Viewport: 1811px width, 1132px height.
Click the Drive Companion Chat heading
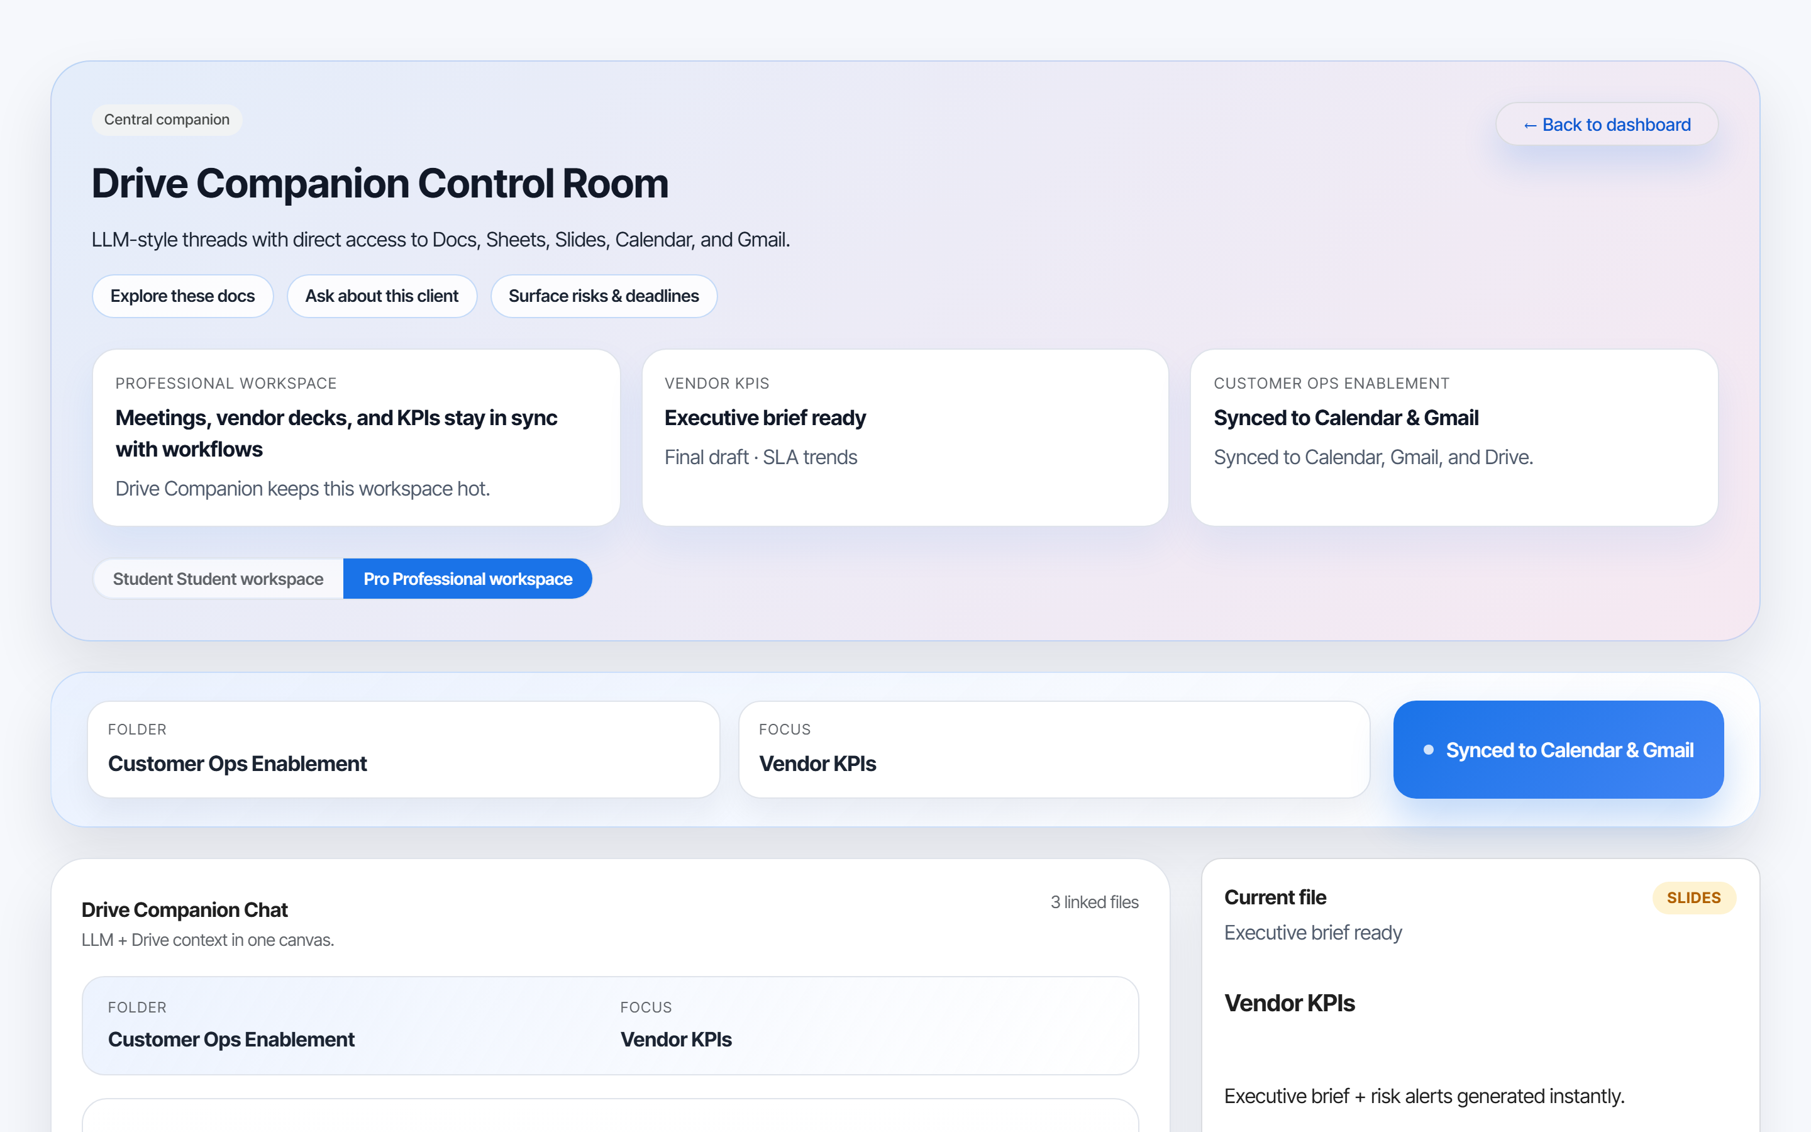pos(184,909)
